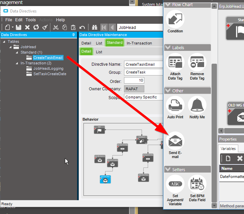Select the Auto Print item
244x214 pixels.
tap(175, 108)
